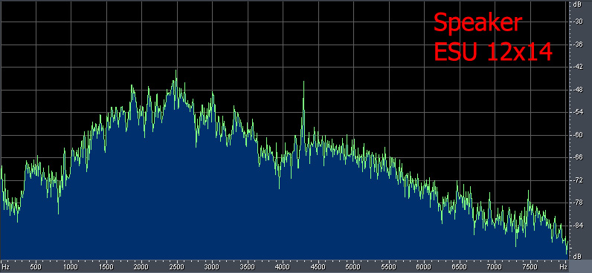Screen dimensions: 592x273
Task: Click the dB unit label above -30
Action: point(577,4)
